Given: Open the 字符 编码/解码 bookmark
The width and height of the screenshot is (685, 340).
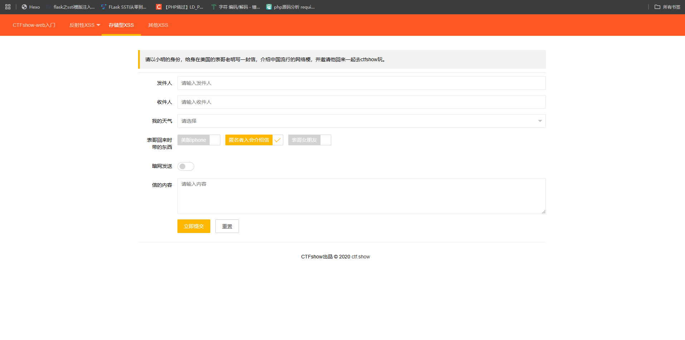Looking at the screenshot, I should [236, 7].
